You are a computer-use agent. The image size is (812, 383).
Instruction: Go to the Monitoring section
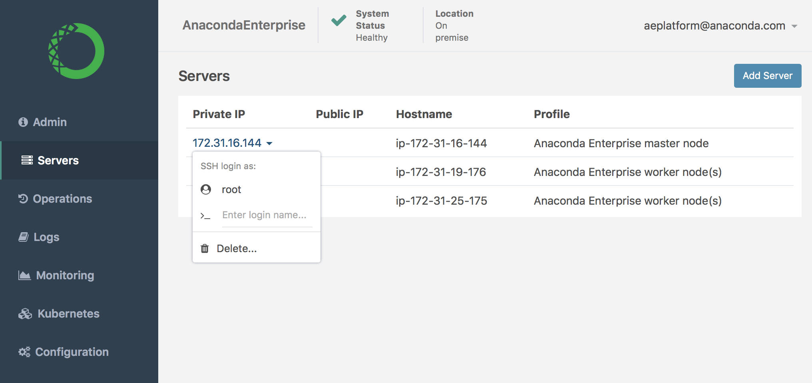click(x=65, y=275)
